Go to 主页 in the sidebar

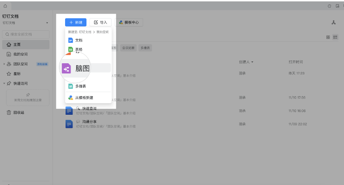26,45
